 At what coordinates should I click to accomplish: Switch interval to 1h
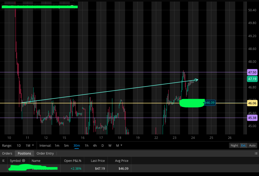pos(86,145)
